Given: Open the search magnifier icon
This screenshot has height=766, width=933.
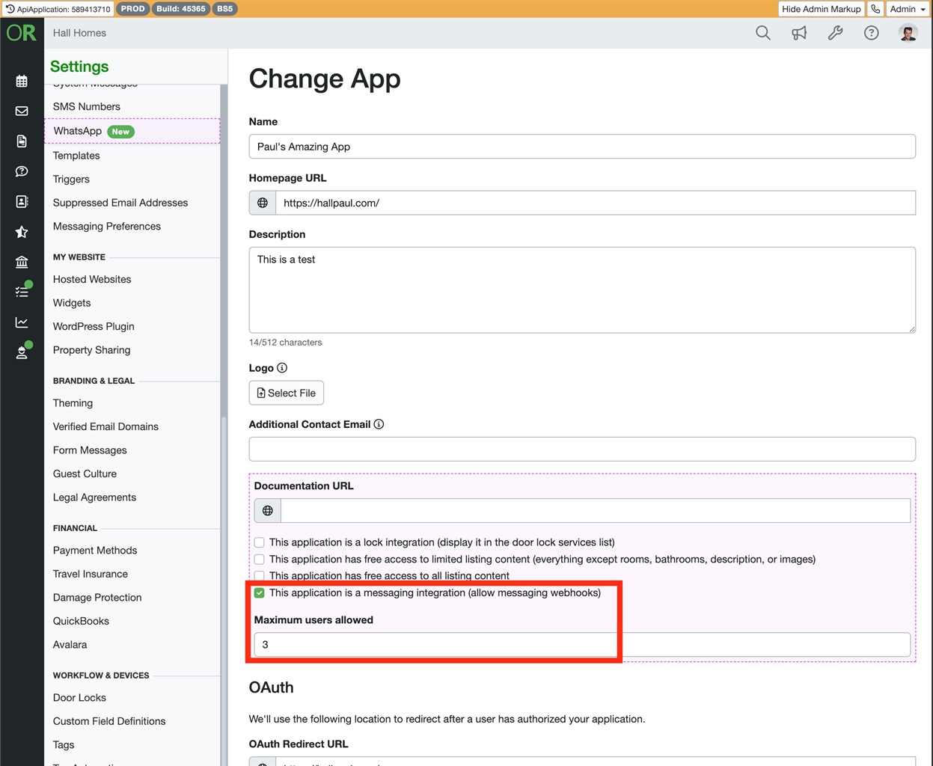Looking at the screenshot, I should (x=762, y=33).
